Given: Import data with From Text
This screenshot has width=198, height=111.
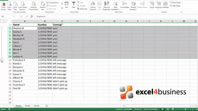Looking at the screenshot, I should tap(15, 6).
